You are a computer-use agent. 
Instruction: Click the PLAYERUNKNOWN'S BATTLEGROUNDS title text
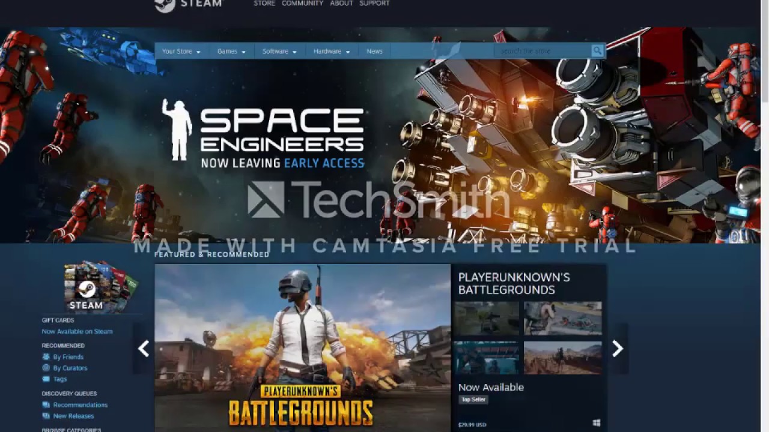tap(514, 283)
